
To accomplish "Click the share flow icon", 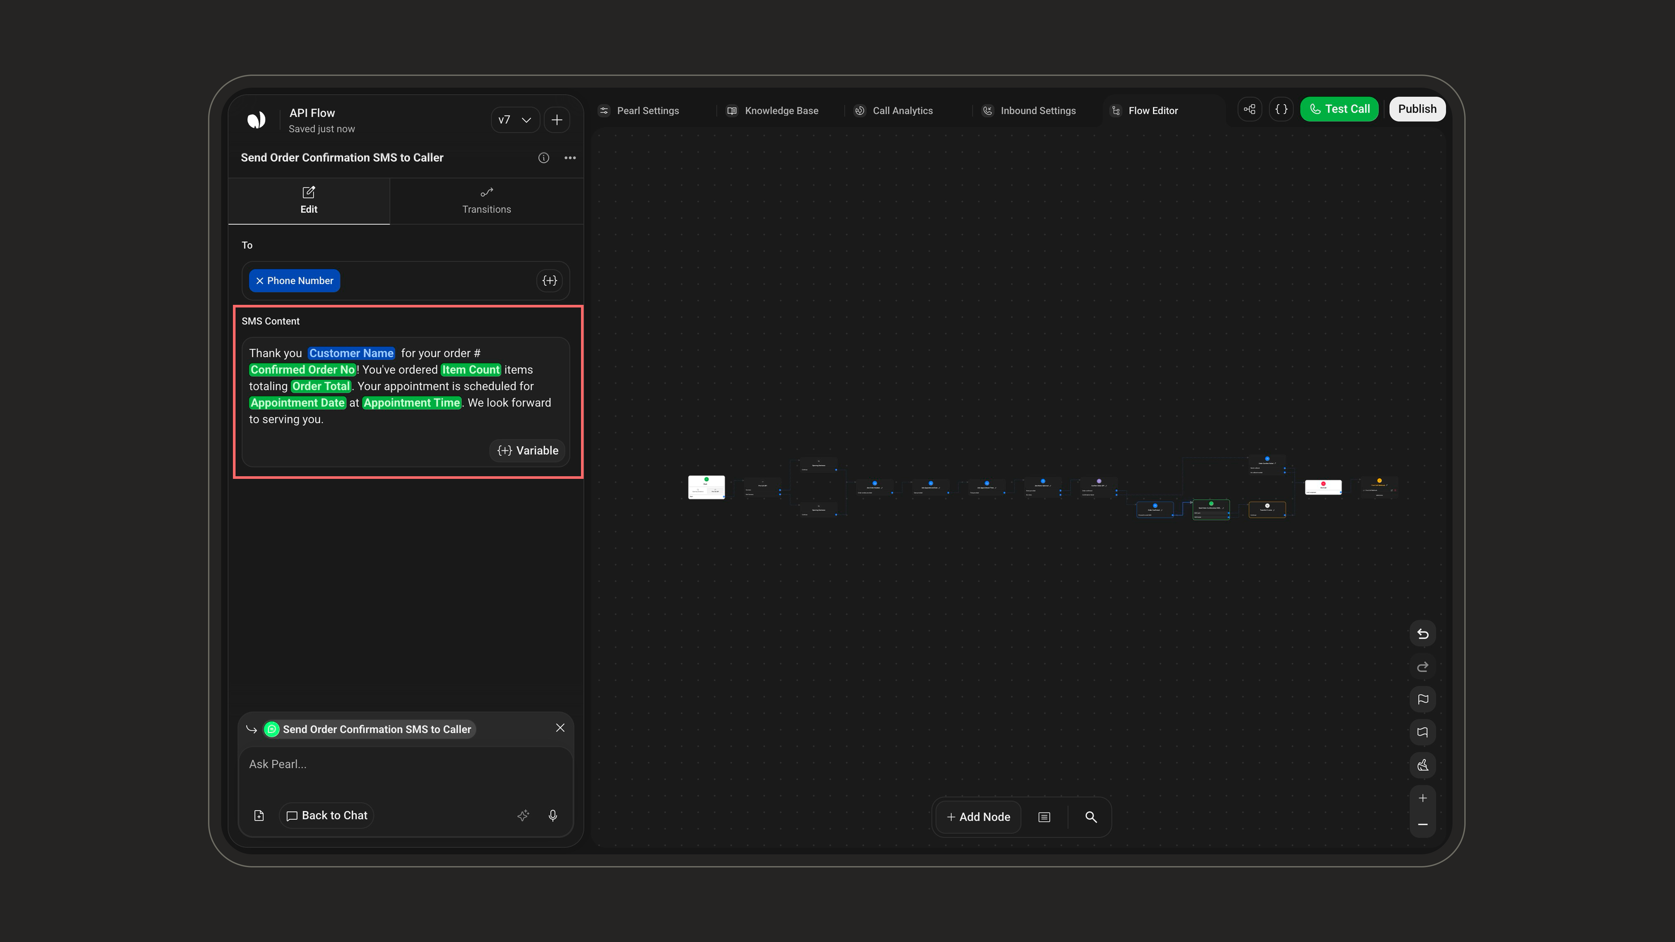I will click(1249, 109).
